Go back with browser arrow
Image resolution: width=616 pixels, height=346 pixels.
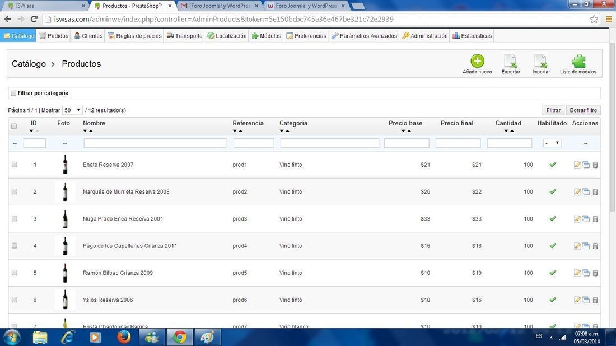point(8,19)
